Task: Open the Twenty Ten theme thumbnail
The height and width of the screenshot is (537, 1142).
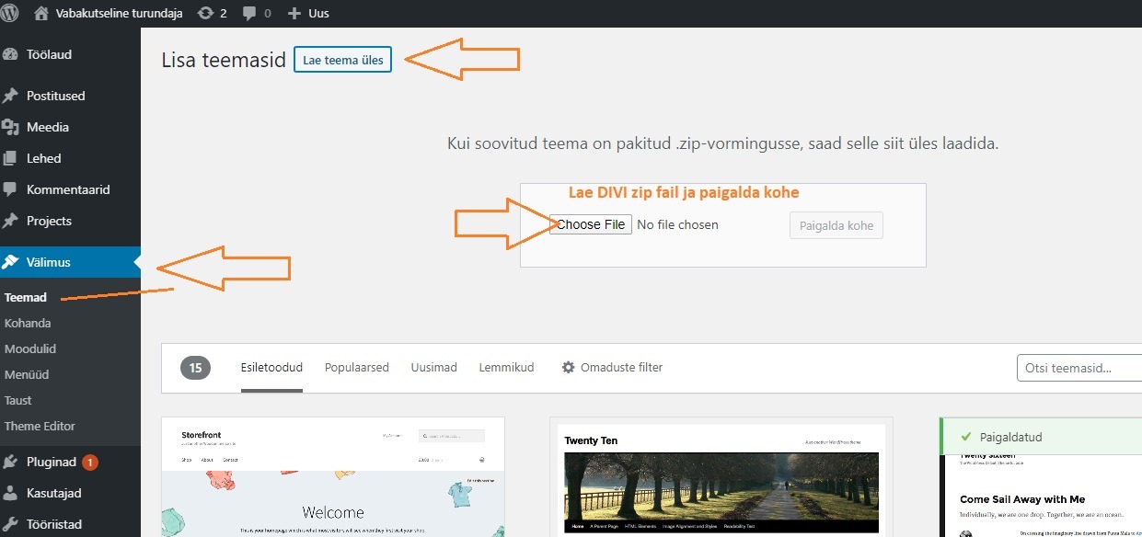Action: point(721,477)
